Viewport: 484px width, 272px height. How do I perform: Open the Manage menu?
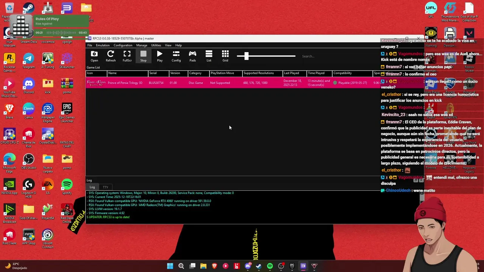(x=142, y=45)
